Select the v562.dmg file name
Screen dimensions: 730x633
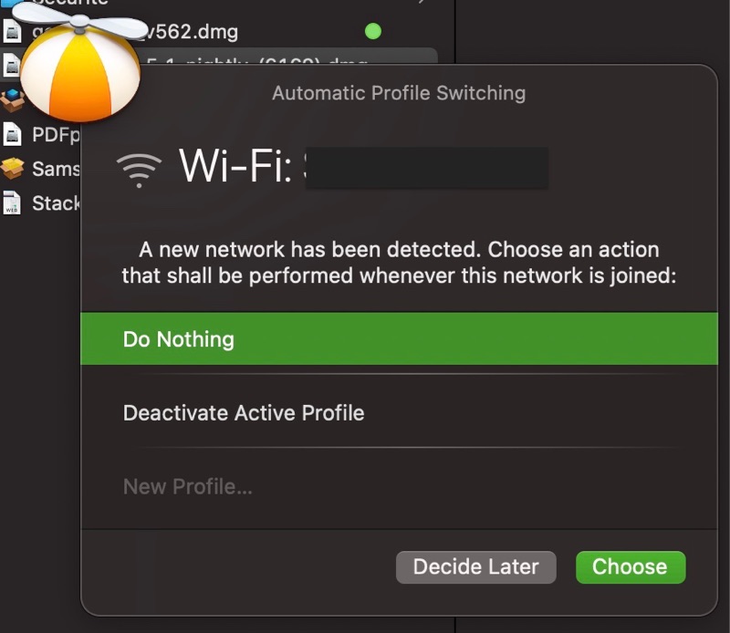point(192,32)
